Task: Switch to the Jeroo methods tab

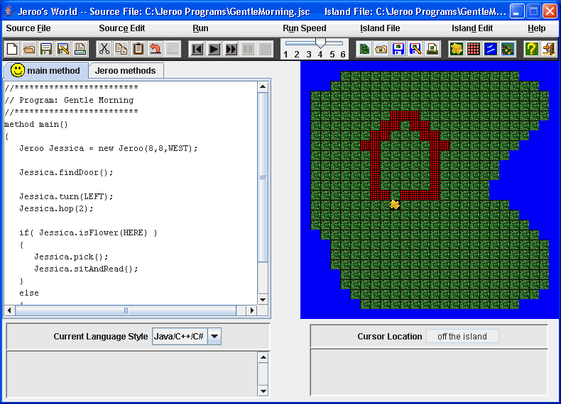Action: click(x=126, y=71)
